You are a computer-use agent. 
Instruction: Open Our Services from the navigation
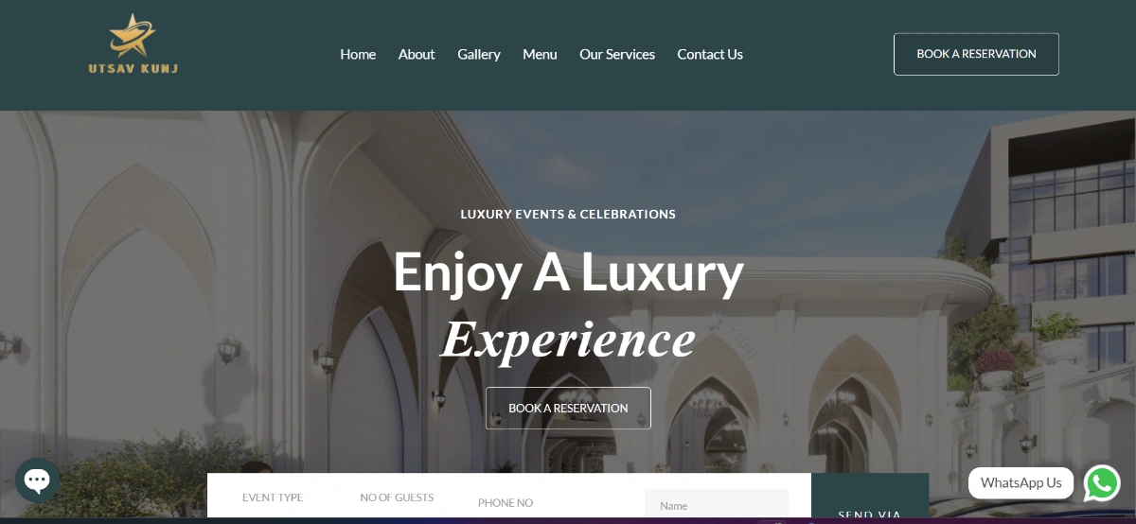[617, 54]
